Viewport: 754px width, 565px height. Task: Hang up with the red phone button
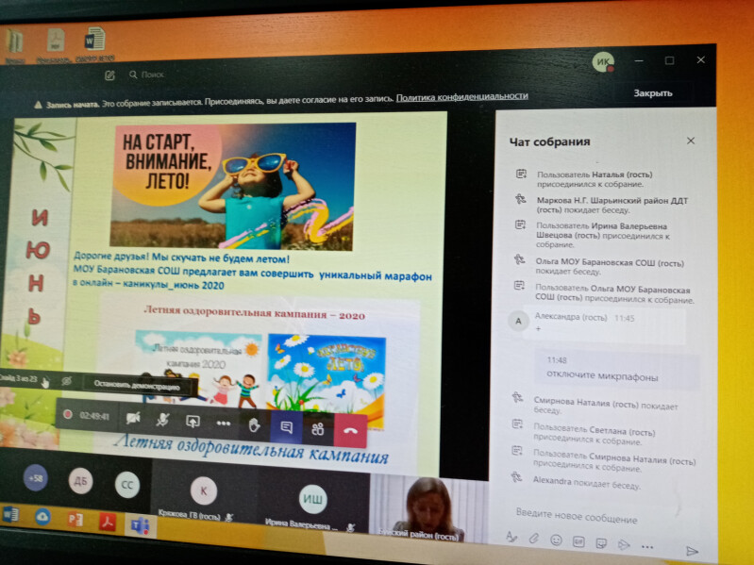350,429
